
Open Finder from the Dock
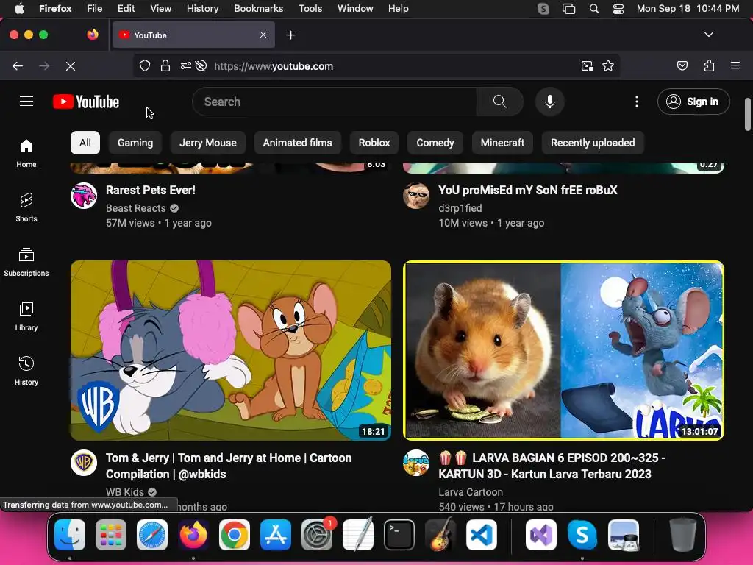pos(70,535)
